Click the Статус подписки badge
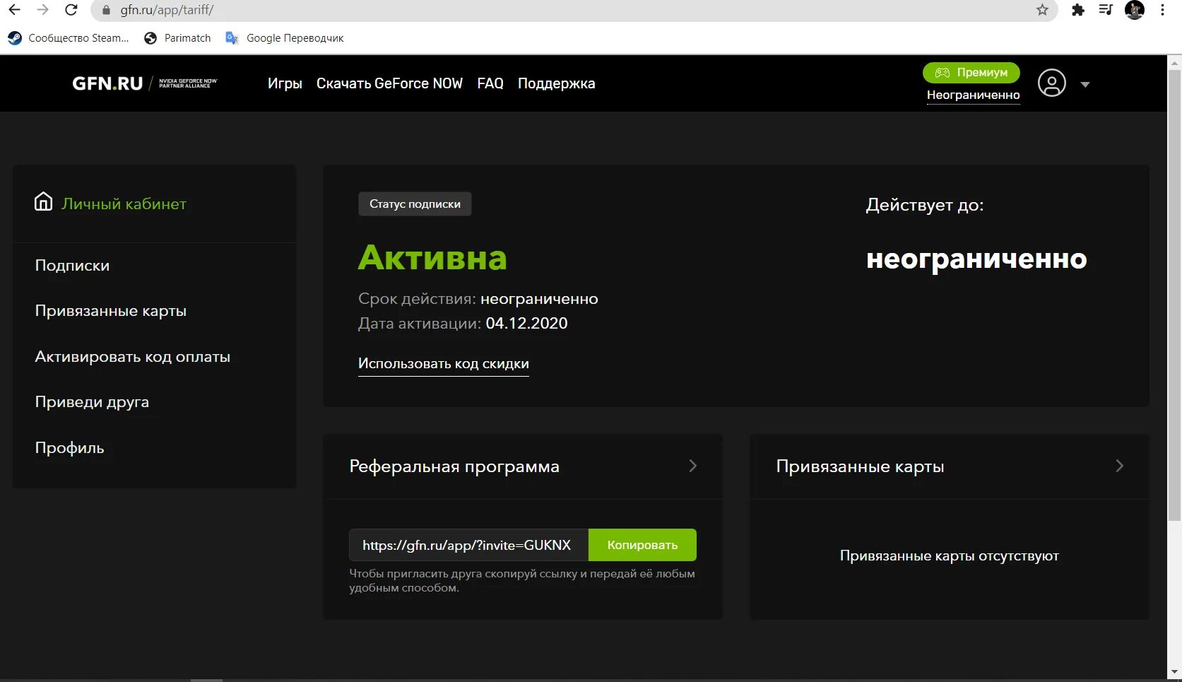This screenshot has width=1182, height=682. [x=415, y=204]
